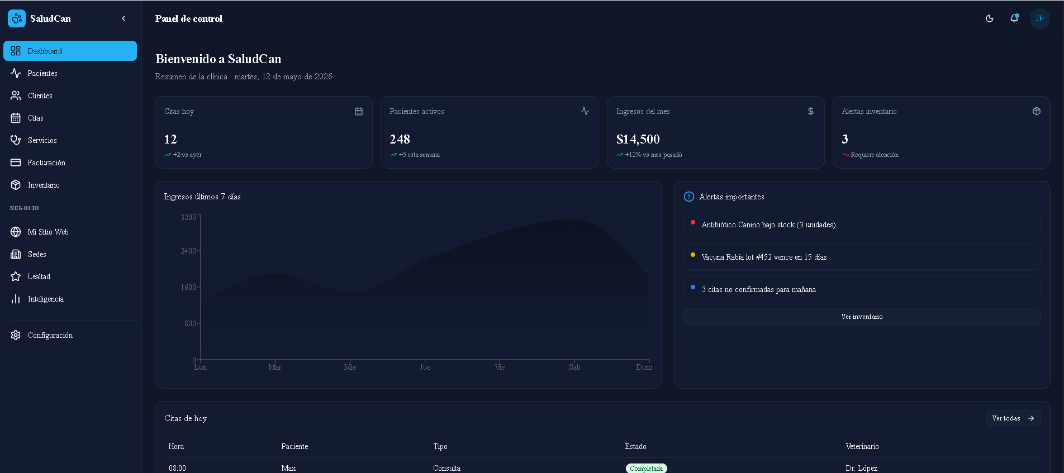Open 3 citas no confirmadas alert

[862, 289]
